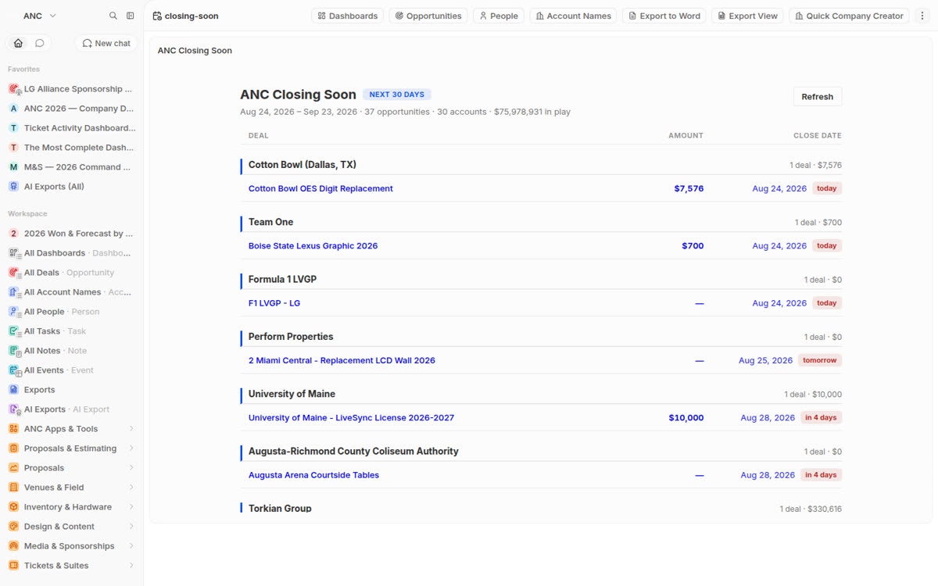Open the Dashboards toolbar tab
The width and height of the screenshot is (938, 586).
pos(348,16)
